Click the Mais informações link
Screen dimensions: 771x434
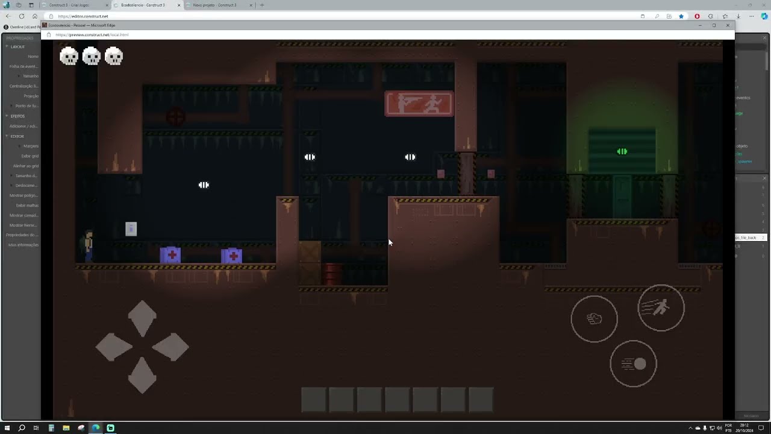(x=23, y=245)
